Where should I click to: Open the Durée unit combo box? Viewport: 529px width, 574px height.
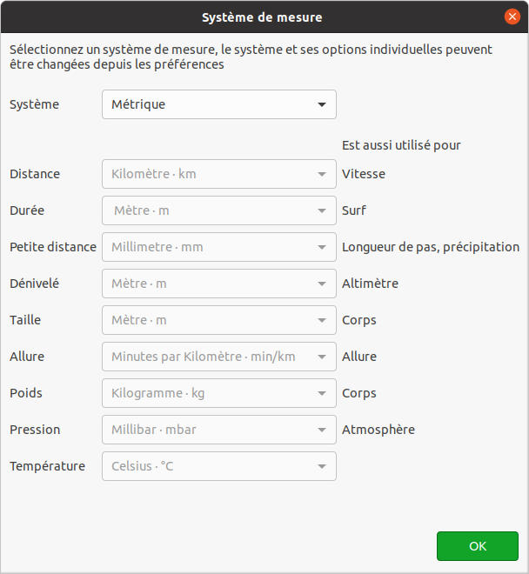[218, 210]
